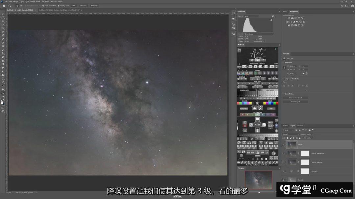Image resolution: width=355 pixels, height=199 pixels.
Task: Collapse the Quick Actions section
Action: point(283,94)
